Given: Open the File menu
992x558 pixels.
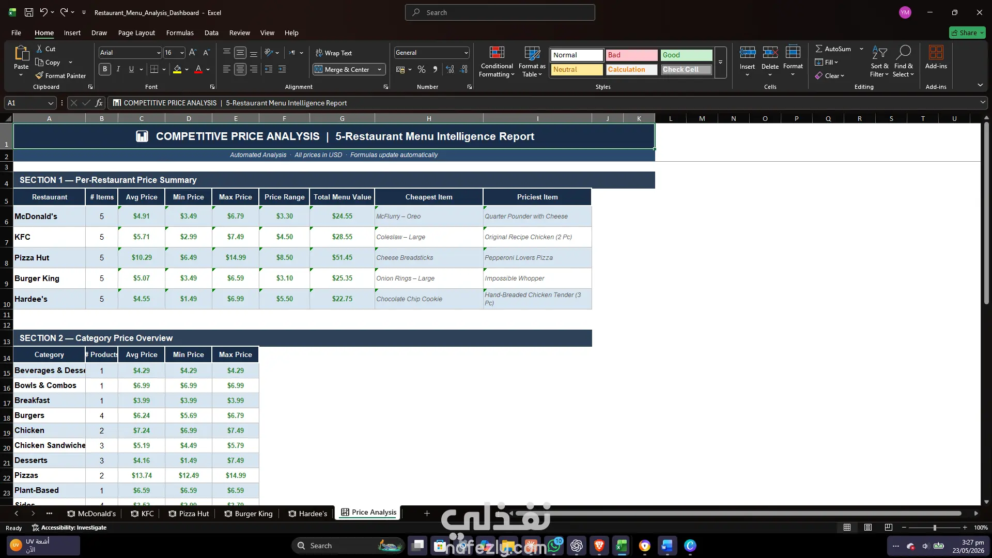Looking at the screenshot, I should pos(16,33).
